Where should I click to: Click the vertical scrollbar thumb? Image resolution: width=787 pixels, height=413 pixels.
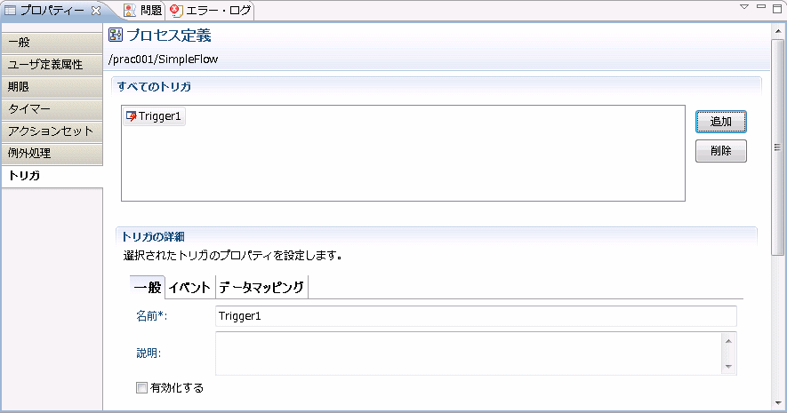[x=777, y=147]
